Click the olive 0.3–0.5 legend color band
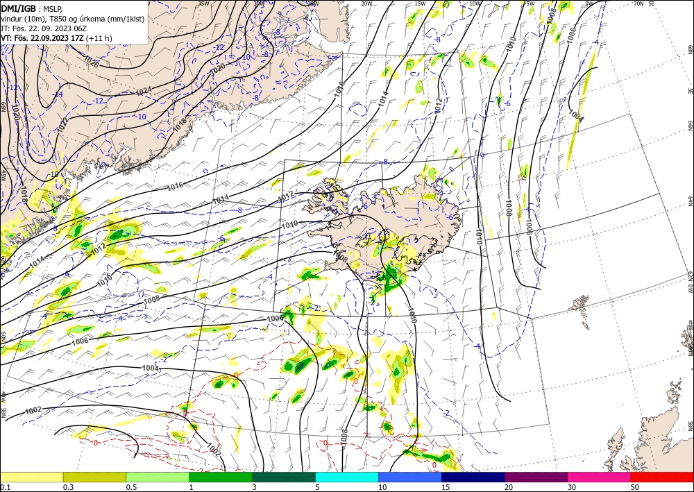Viewport: 694px width, 492px height. pyautogui.click(x=94, y=477)
